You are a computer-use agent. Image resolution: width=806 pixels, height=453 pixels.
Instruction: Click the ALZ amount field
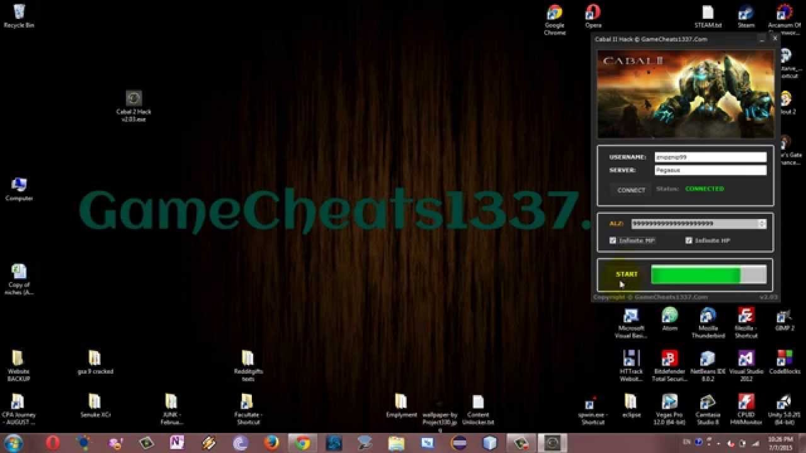click(695, 223)
